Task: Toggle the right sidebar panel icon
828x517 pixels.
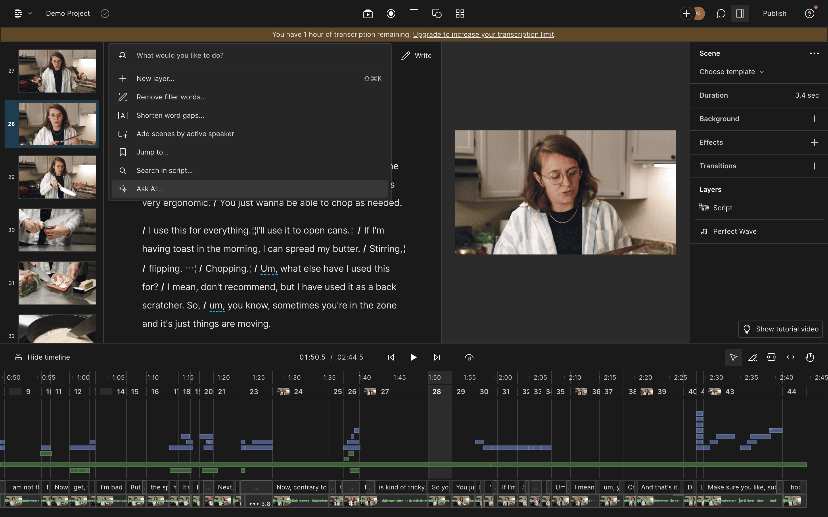Action: (x=740, y=13)
